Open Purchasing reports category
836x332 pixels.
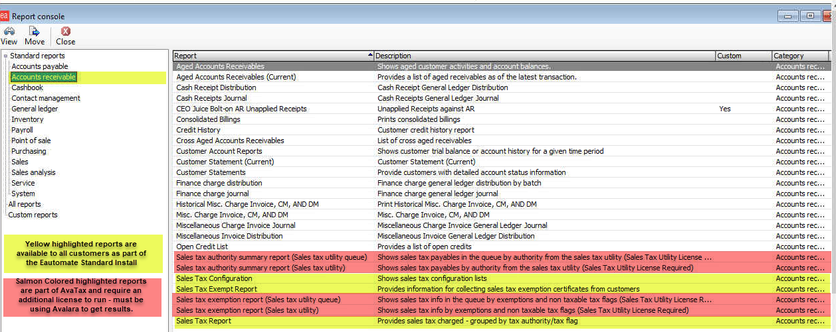(29, 151)
